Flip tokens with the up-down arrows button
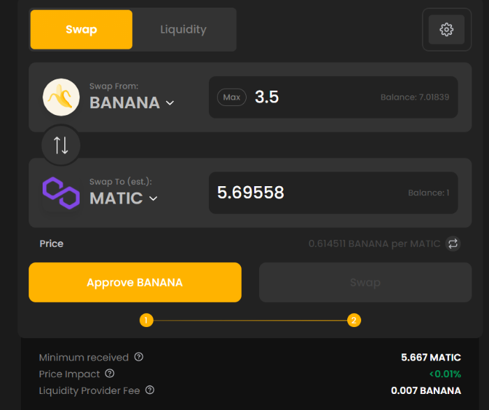This screenshot has width=489, height=410. pyautogui.click(x=61, y=145)
